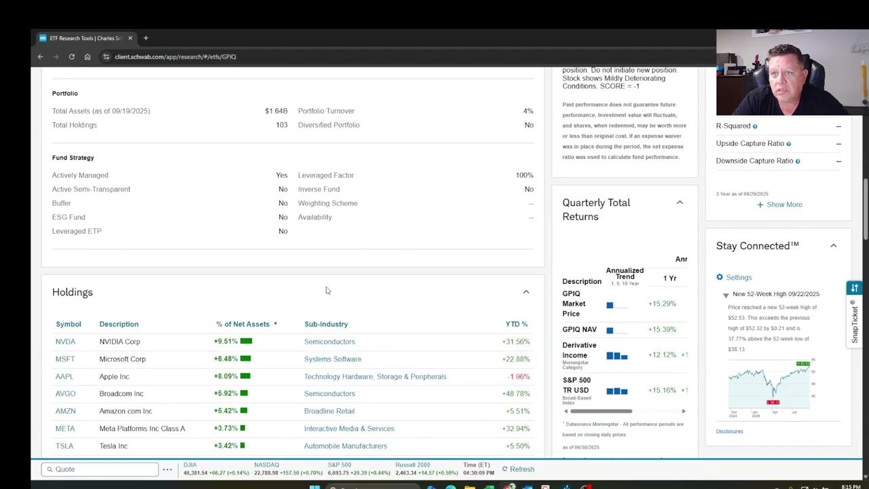This screenshot has width=869, height=489.
Task: Select the ETF Research Tools browser tab
Action: [x=86, y=38]
